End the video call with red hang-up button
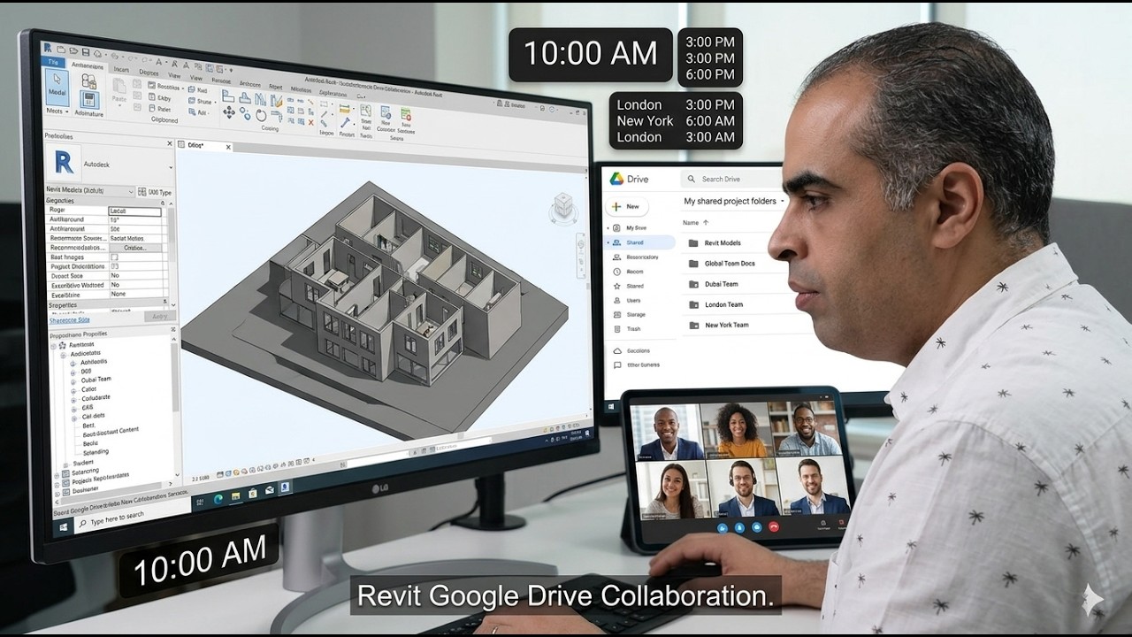 pyautogui.click(x=775, y=526)
